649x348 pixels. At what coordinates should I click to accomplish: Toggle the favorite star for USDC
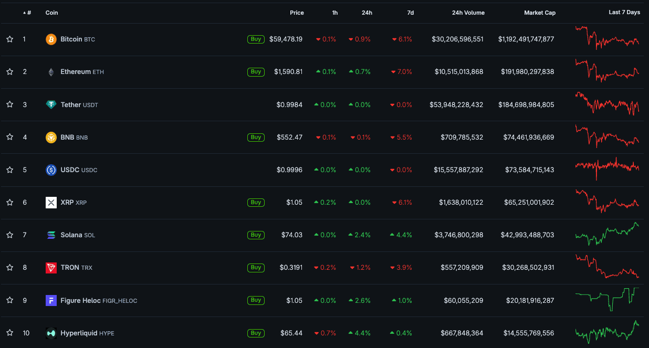(9, 170)
